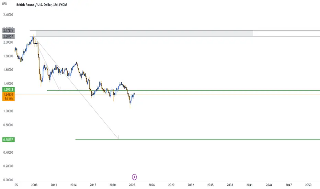The image size is (320, 189).
Task: Click the green 1.29518 price label
Action: coord(8,89)
